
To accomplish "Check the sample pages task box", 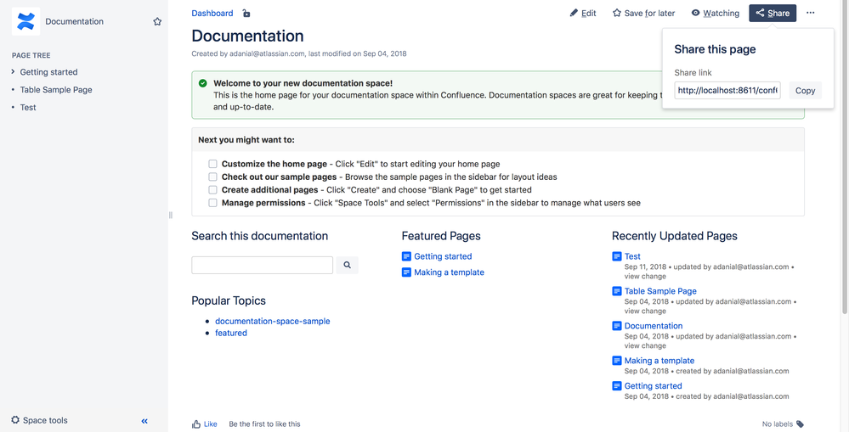I will coord(212,177).
